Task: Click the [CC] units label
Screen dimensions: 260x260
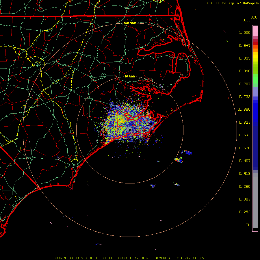Action: (247, 20)
